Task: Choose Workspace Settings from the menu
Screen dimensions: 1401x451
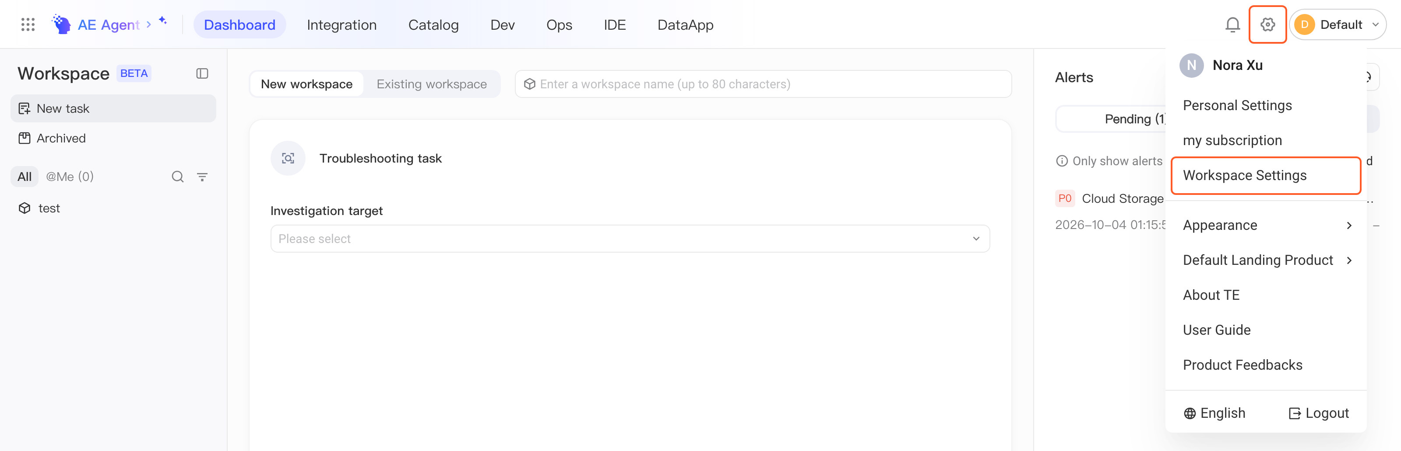Action: [x=1266, y=175]
